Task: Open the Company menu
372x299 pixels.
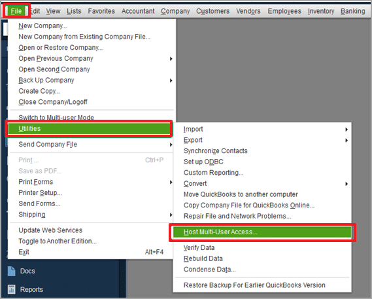Action: (x=175, y=11)
